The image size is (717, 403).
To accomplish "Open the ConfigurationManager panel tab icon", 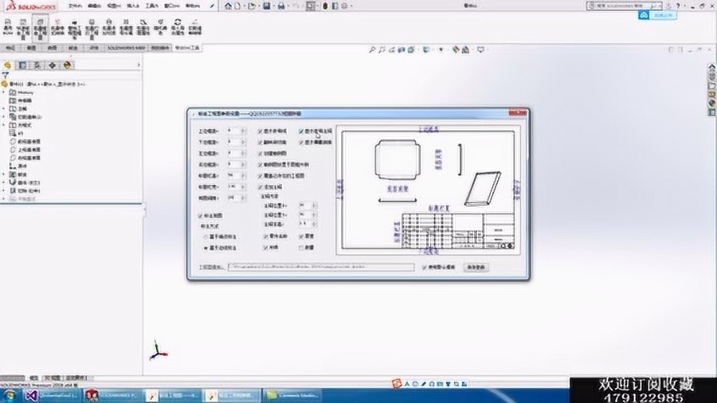I will pos(37,65).
